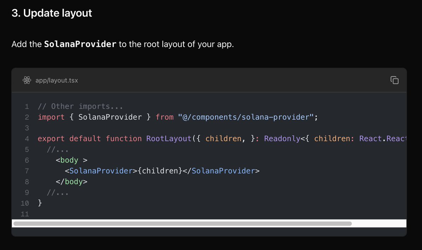Click the closing </body> tag
Image resolution: width=422 pixels, height=250 pixels.
pyautogui.click(x=71, y=182)
